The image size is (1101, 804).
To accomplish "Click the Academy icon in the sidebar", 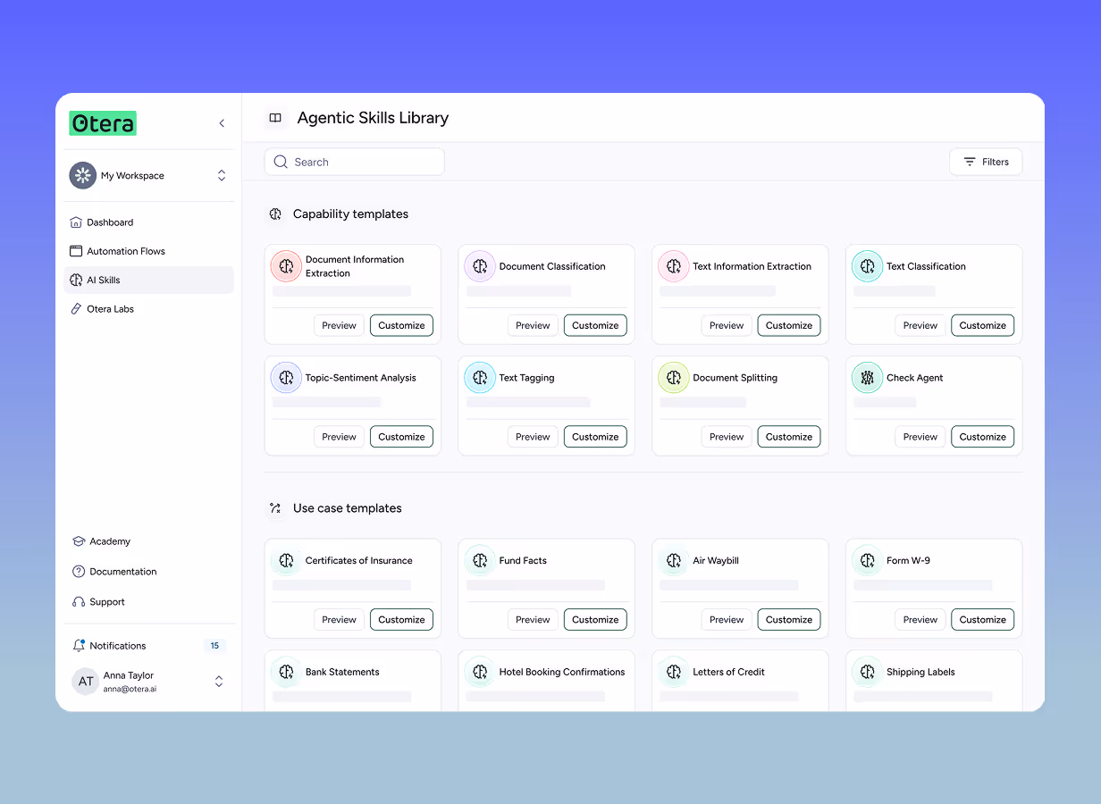I will coord(79,541).
